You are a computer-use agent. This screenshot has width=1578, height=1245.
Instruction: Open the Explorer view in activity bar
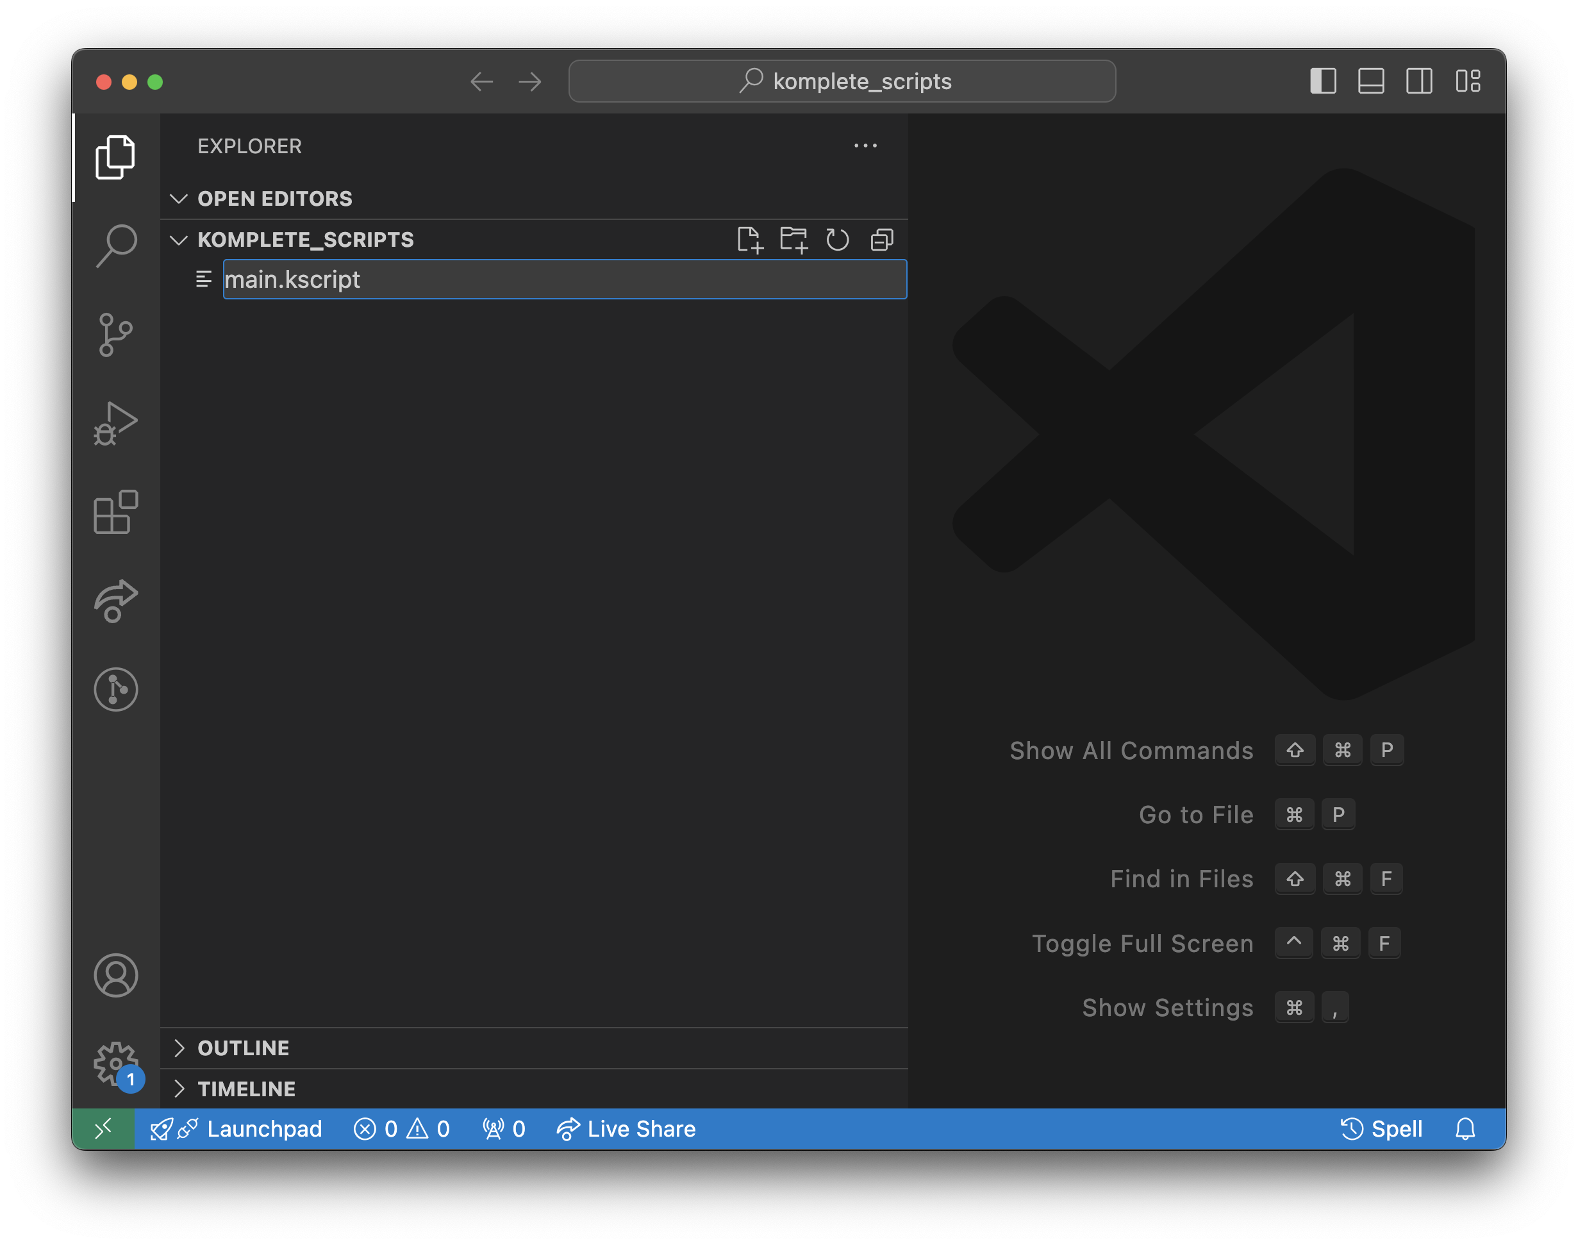[x=115, y=156]
